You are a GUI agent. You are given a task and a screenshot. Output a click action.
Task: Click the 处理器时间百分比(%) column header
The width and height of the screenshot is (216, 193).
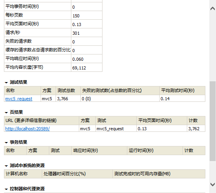(x=77, y=174)
